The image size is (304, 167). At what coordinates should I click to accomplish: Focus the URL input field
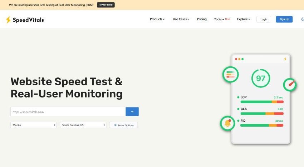[x=68, y=112]
